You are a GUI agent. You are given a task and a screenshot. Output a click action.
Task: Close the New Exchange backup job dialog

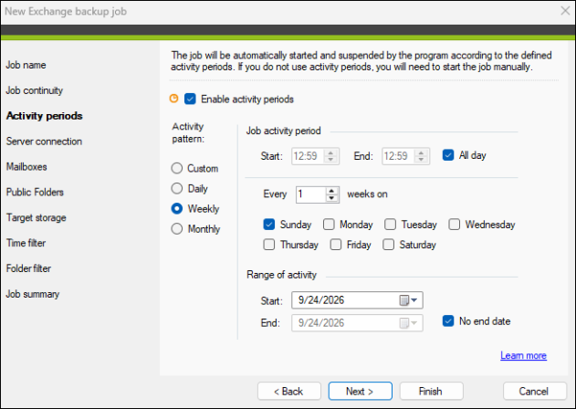point(565,11)
